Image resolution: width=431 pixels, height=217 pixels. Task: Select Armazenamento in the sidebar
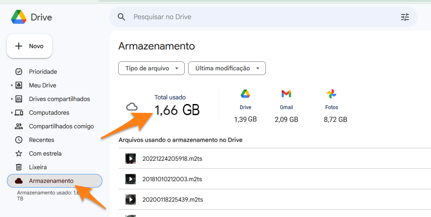tap(55, 181)
